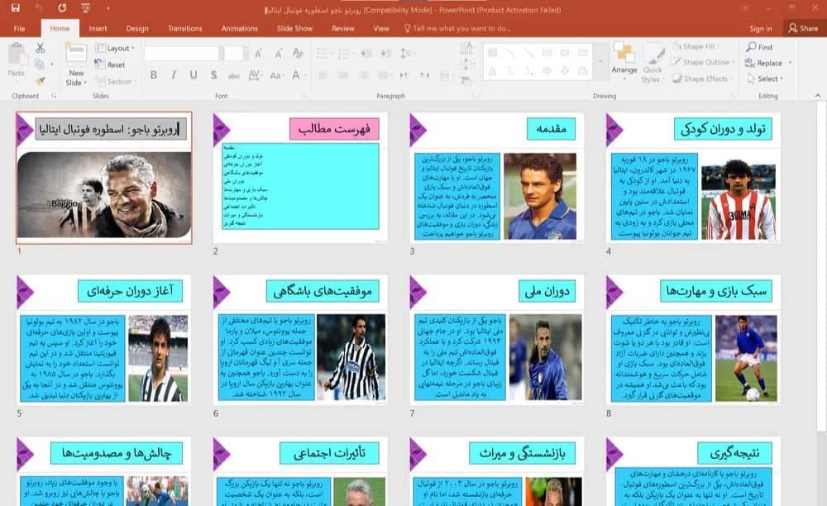The height and width of the screenshot is (506, 827).
Task: Collapse the ribbon with the chevron
Action: (818, 95)
